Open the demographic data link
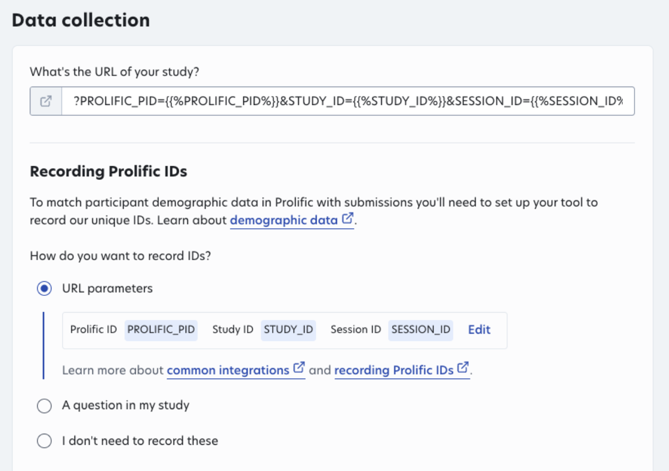 292,220
